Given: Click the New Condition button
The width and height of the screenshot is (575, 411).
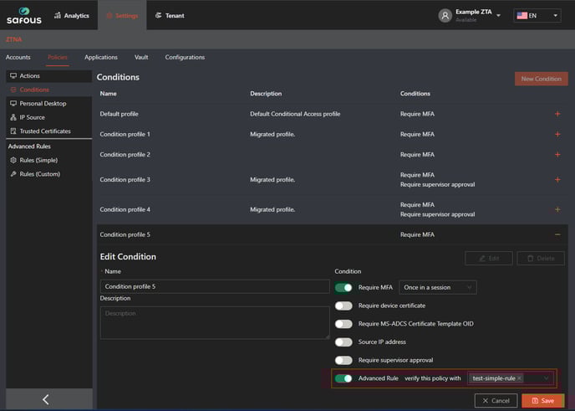Looking at the screenshot, I should [x=541, y=79].
